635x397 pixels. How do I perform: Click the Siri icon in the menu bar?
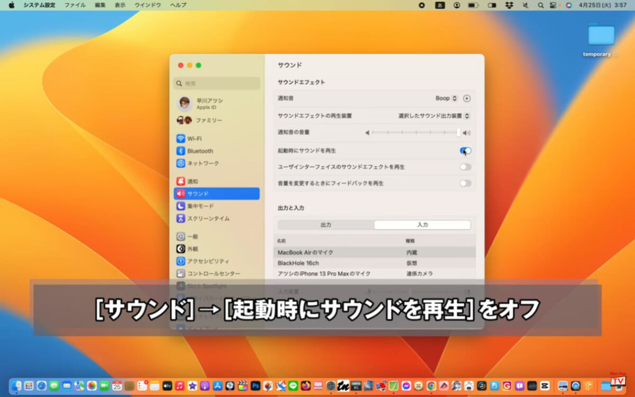[569, 5]
